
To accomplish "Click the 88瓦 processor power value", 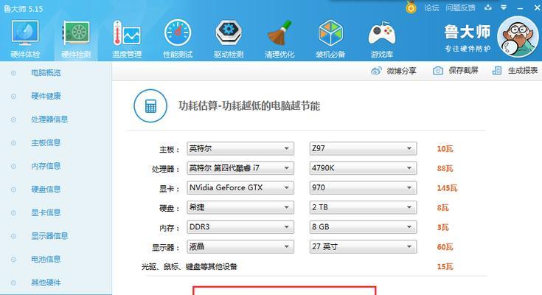I will pos(445,168).
